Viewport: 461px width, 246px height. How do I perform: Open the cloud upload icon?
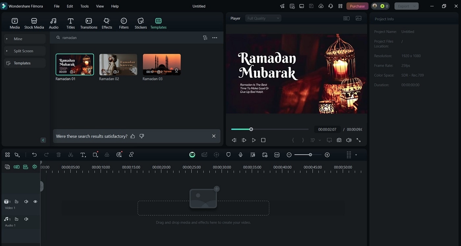pyautogui.click(x=321, y=6)
